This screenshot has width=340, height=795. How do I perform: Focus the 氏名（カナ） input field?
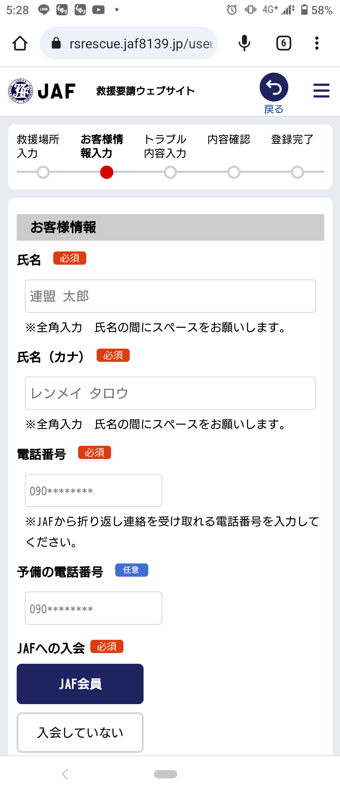coord(170,393)
